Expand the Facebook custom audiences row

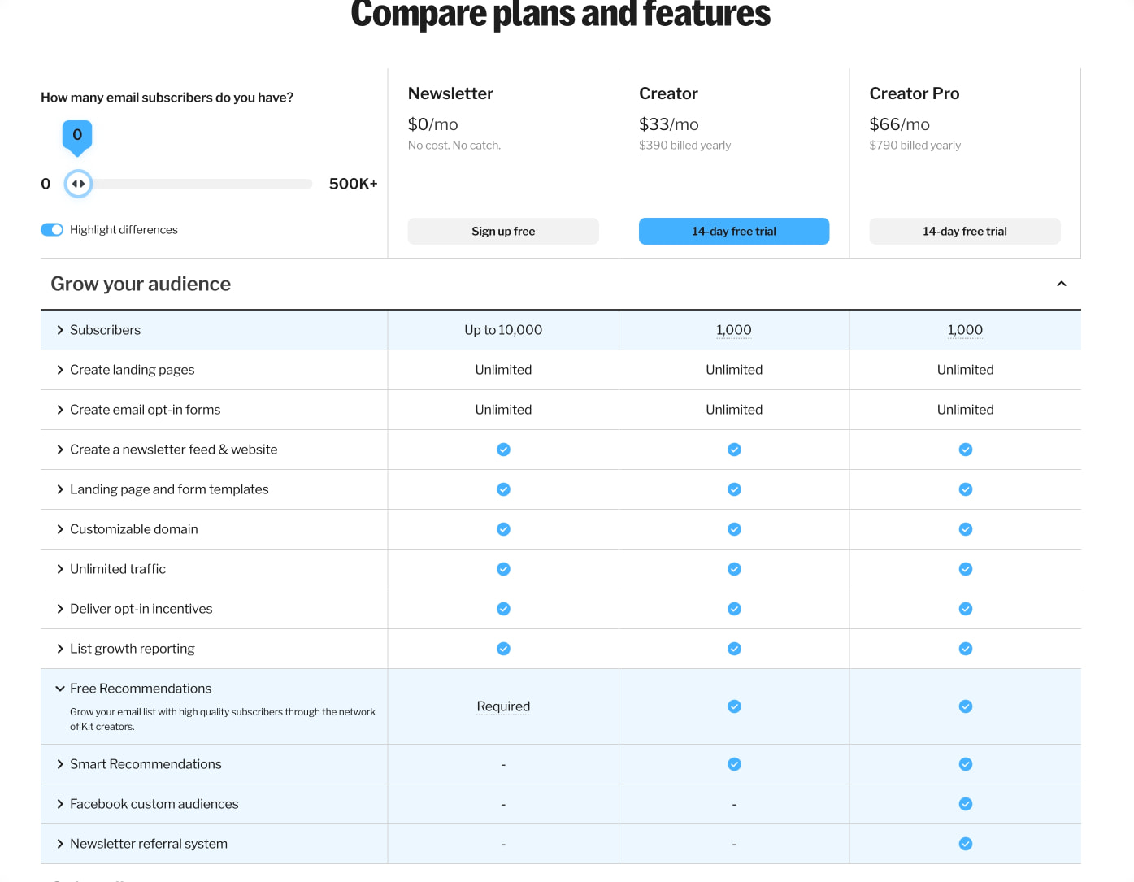60,804
